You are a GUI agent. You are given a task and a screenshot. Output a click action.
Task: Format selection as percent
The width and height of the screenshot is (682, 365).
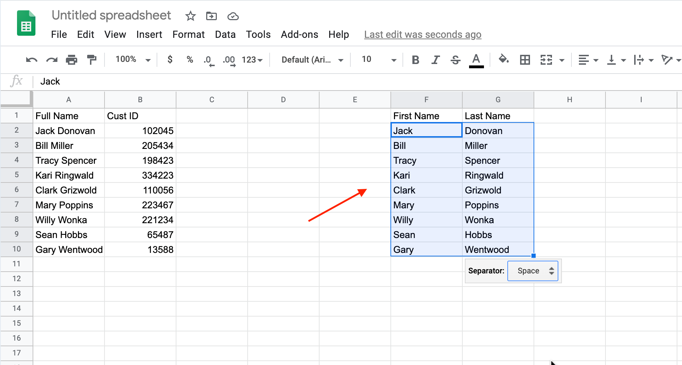pos(190,60)
